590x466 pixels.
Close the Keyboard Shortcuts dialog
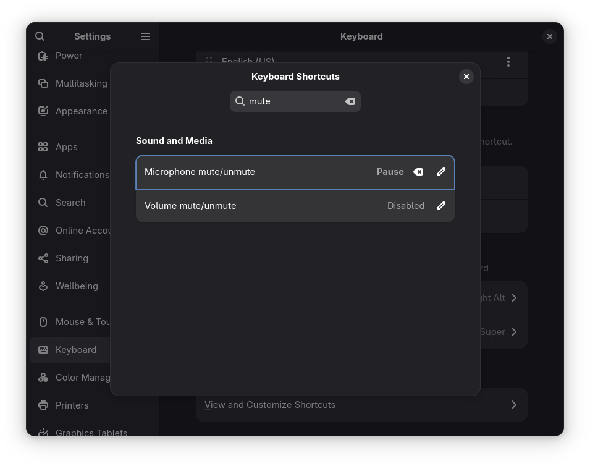coord(466,77)
